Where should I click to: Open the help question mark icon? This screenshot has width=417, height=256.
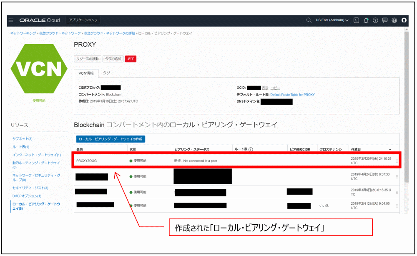point(375,20)
